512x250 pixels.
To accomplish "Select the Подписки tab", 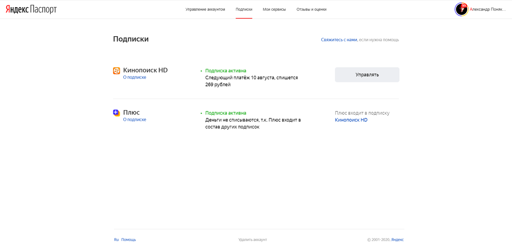I will [x=244, y=9].
